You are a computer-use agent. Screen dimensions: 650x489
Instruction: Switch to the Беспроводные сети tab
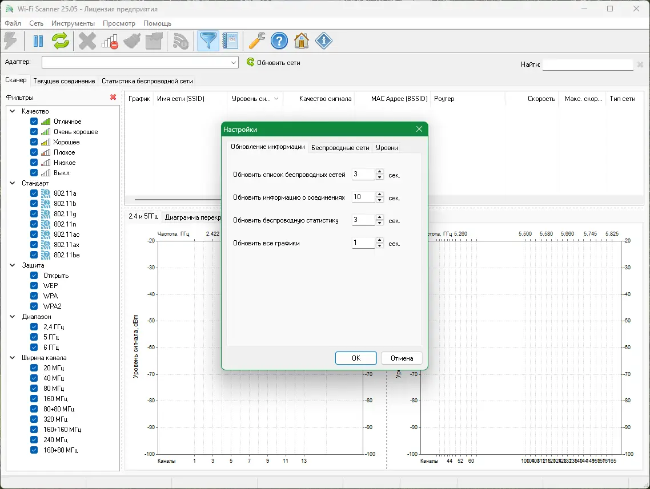(340, 148)
